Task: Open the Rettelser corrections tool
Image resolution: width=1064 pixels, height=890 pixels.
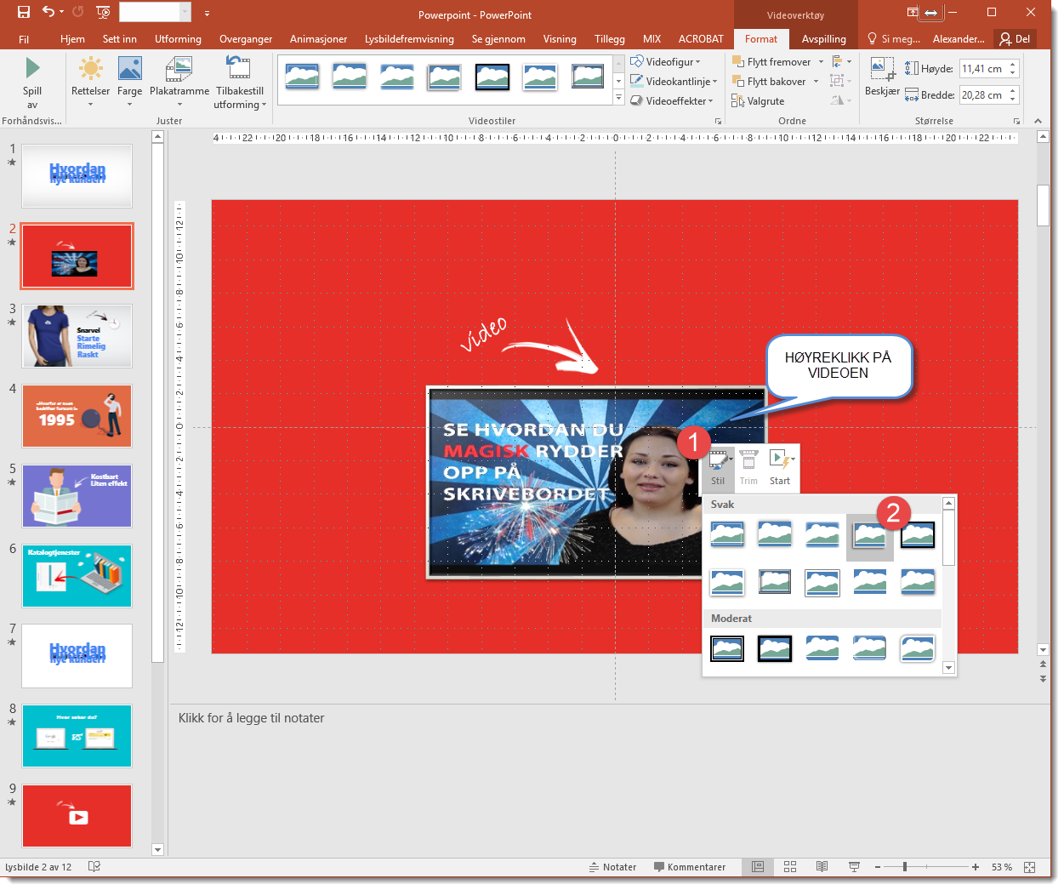Action: coord(90,69)
